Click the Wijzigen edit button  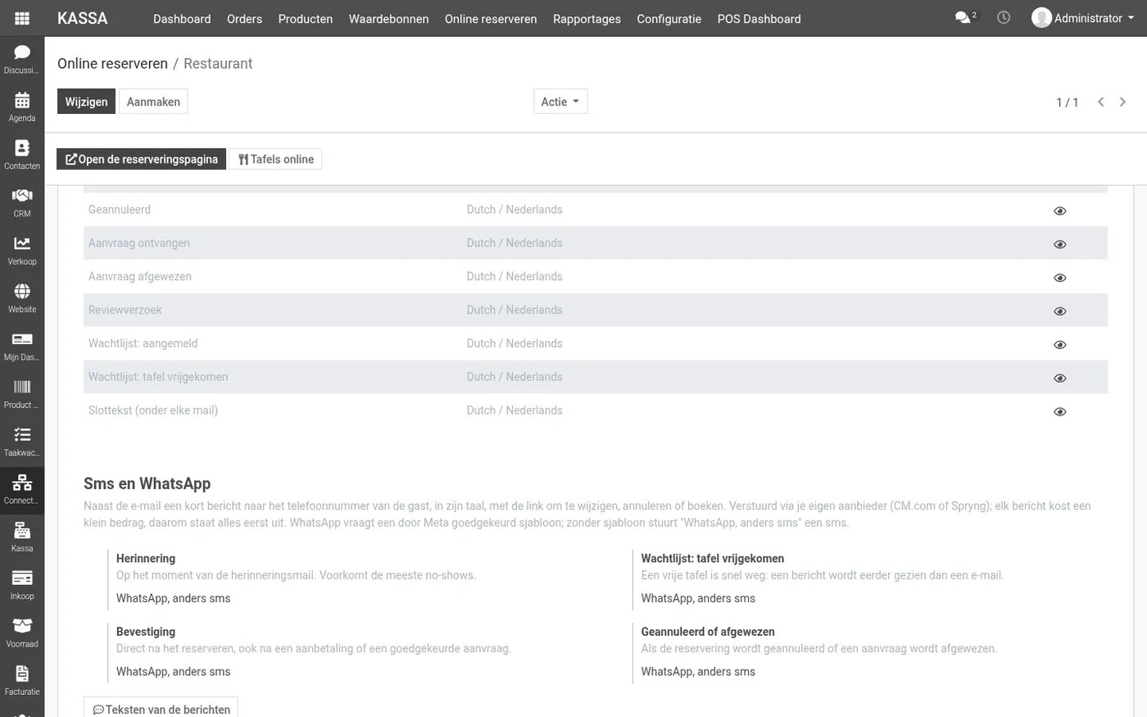click(86, 102)
